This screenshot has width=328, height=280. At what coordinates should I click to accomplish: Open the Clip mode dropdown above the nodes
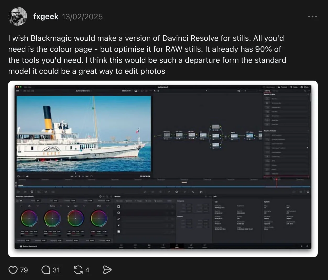pos(239,91)
